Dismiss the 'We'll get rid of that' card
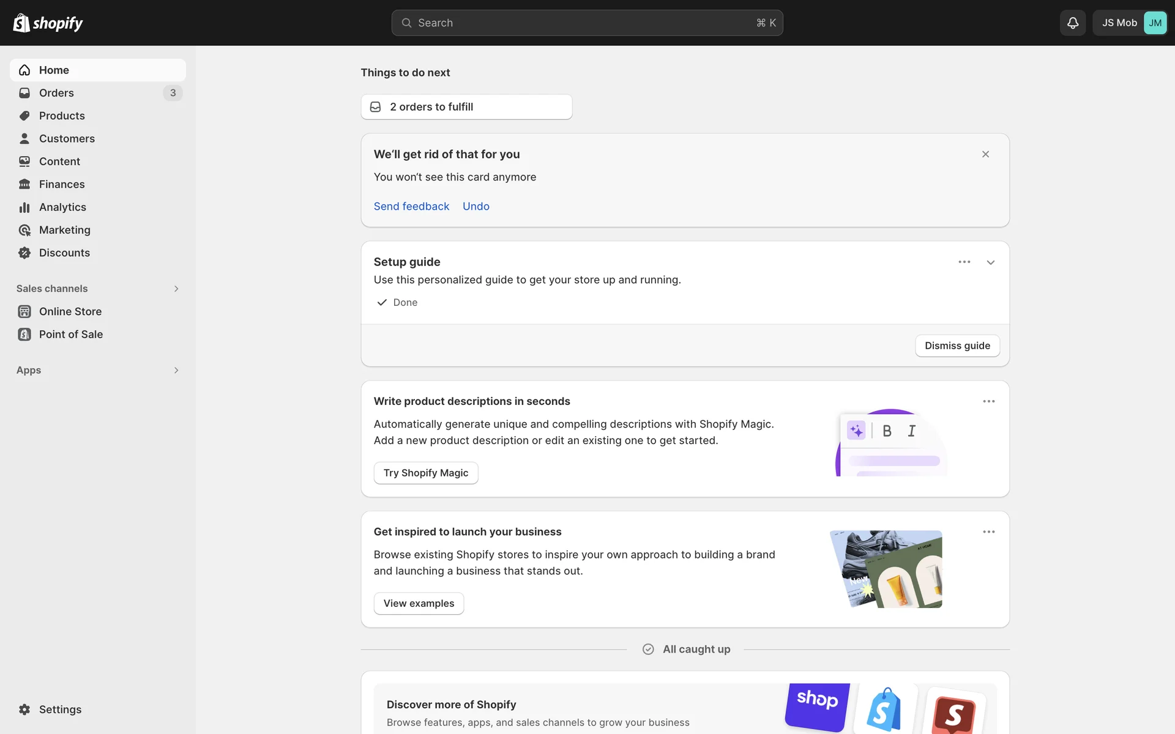 click(985, 154)
